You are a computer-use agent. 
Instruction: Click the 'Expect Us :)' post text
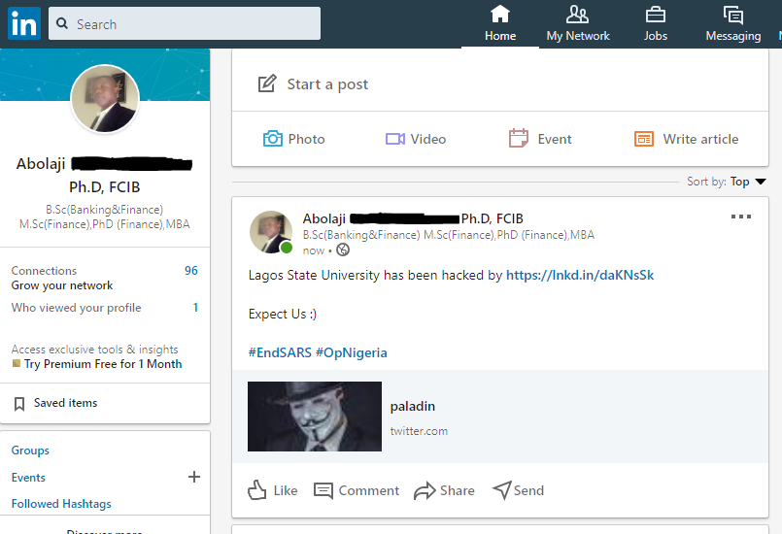283,315
